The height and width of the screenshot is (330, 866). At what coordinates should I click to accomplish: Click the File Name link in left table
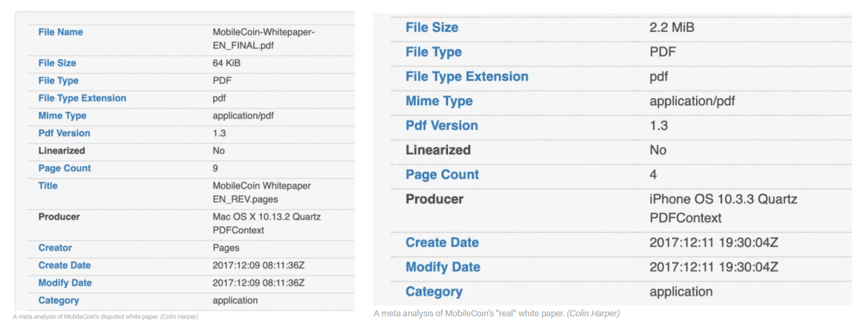tap(60, 32)
